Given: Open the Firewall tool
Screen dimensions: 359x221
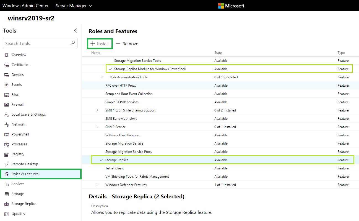Looking at the screenshot, I should pos(41,105).
